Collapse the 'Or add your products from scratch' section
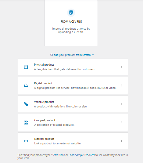The image size is (143, 163). tap(72, 55)
